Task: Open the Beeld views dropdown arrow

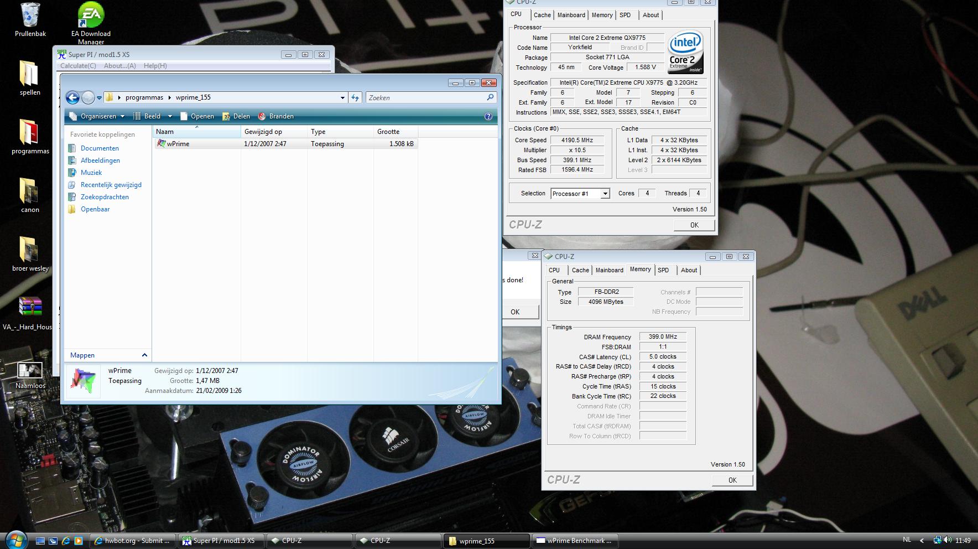Action: click(170, 116)
